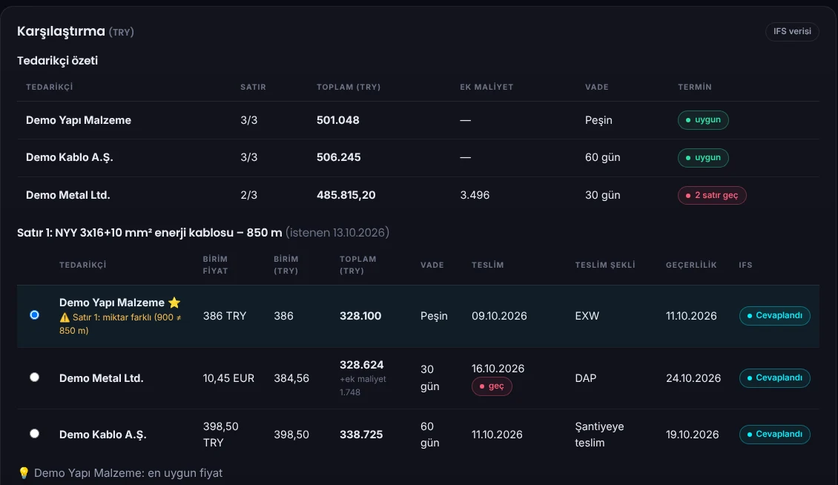Click the GEÇERLİLİK column header
The width and height of the screenshot is (838, 485).
(691, 265)
